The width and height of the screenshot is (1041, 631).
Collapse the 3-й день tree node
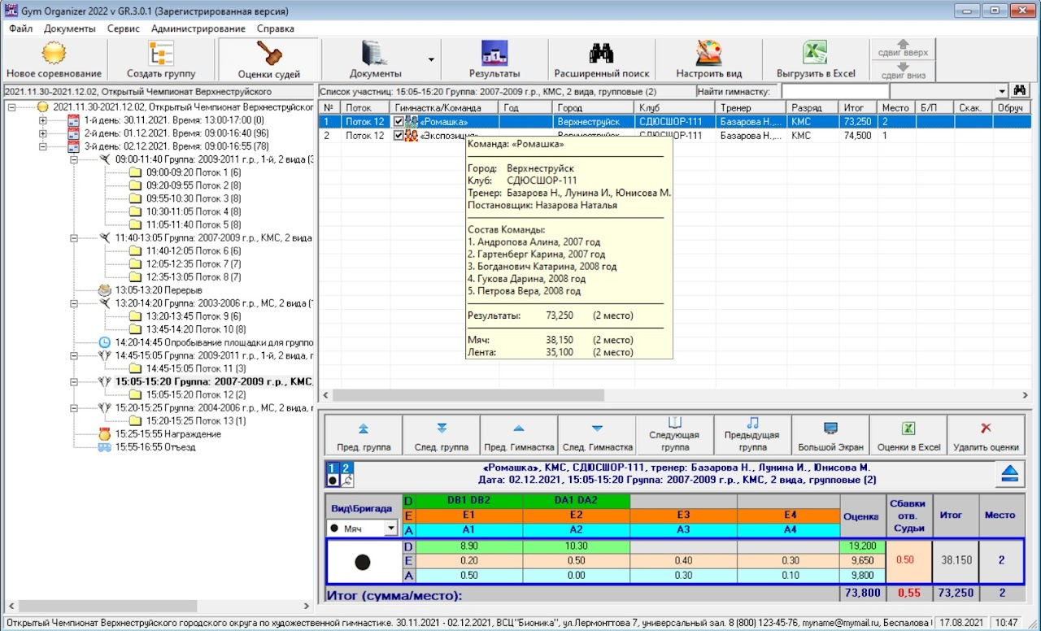(43, 146)
